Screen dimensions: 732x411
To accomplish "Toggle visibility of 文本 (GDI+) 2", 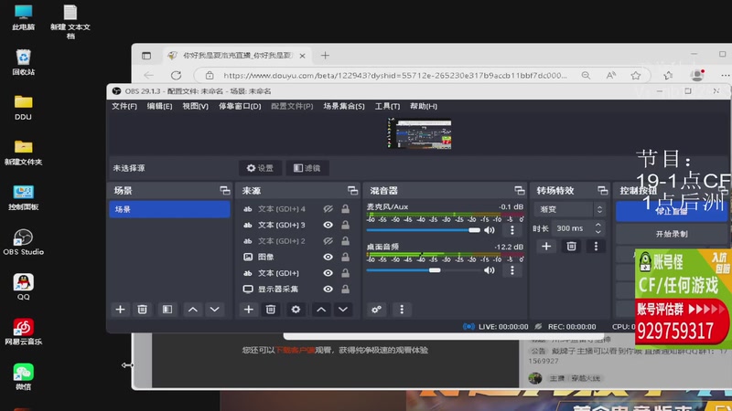I will tap(328, 241).
